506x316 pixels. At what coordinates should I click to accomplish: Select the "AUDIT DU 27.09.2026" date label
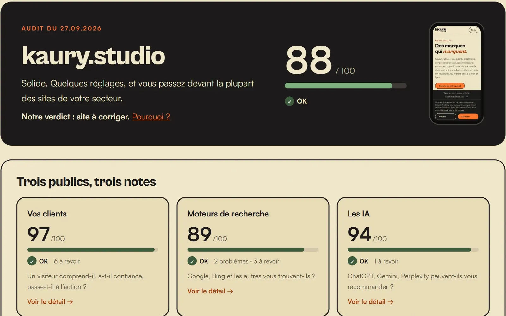point(61,28)
